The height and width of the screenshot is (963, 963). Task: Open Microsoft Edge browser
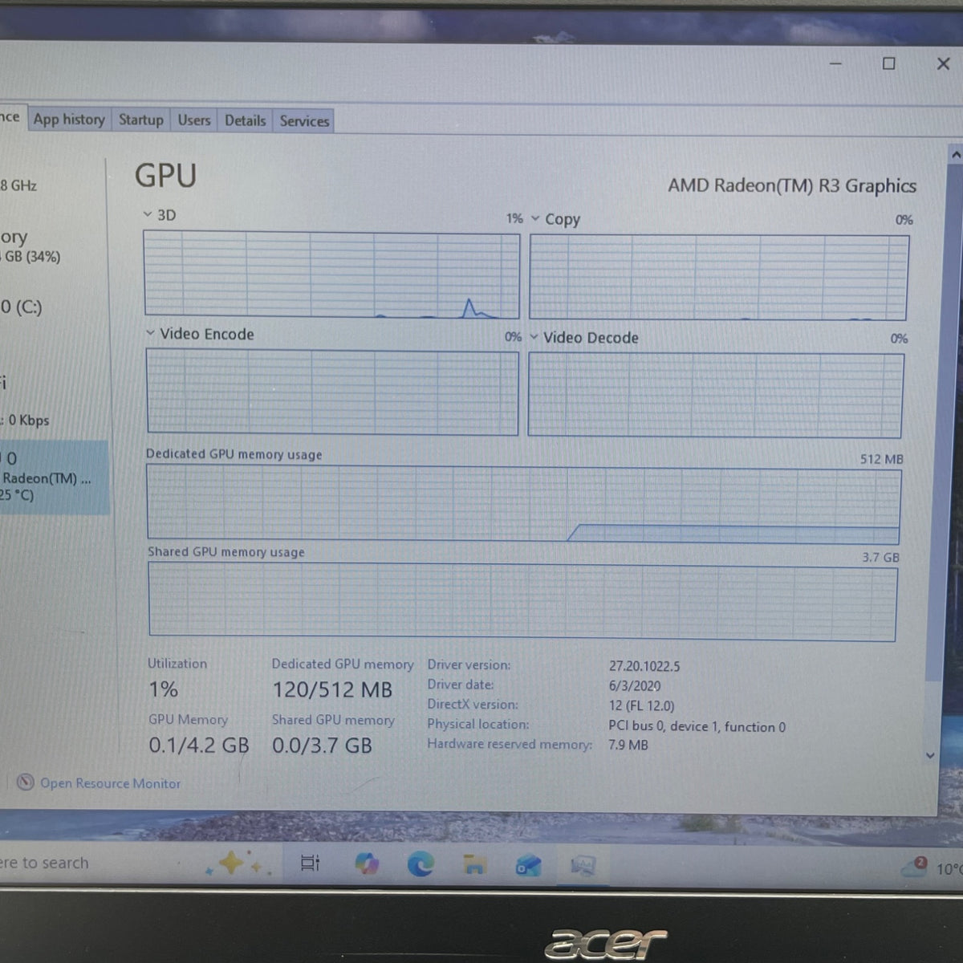[421, 863]
